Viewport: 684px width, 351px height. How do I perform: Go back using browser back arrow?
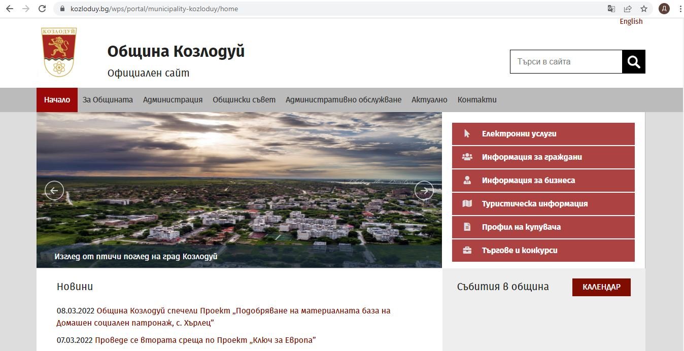point(10,9)
